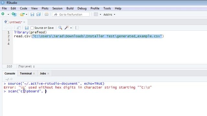207x116 pixels.
Task: Click the highlighted file path string
Action: [97, 36]
